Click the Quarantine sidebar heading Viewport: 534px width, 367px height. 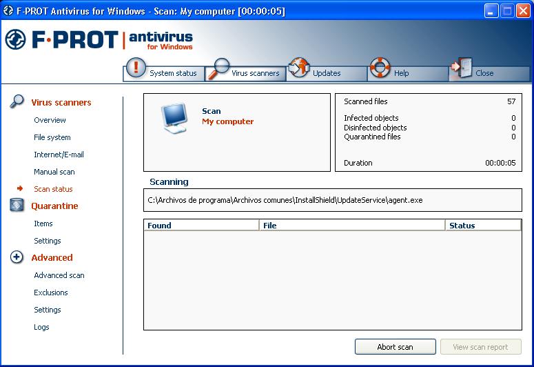(54, 206)
